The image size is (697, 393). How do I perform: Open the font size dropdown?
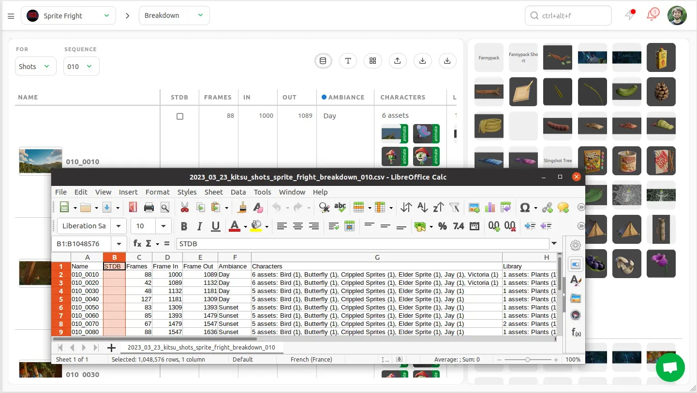[x=163, y=226]
